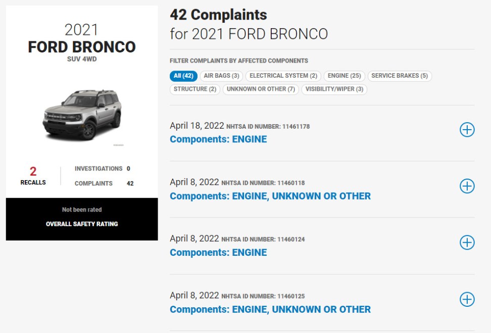The width and height of the screenshot is (491, 333).
Task: Expand the April 18, 2022 engine complaint
Action: click(x=467, y=129)
